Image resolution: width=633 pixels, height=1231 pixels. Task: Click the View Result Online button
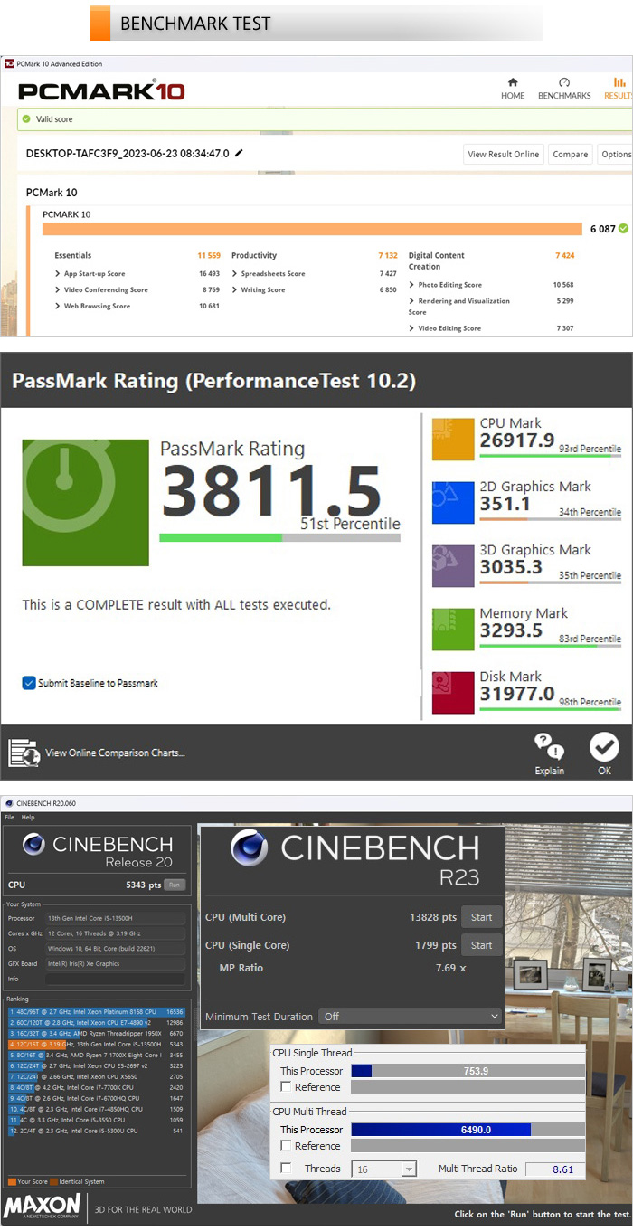(x=503, y=154)
